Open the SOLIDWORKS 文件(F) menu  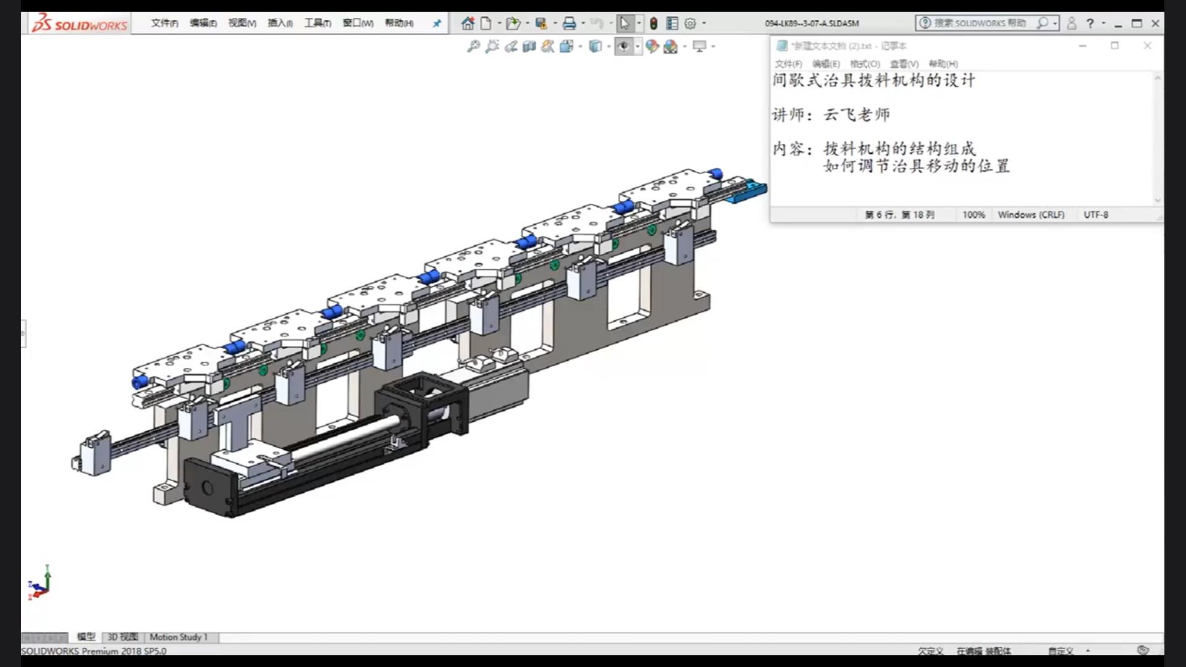164,23
